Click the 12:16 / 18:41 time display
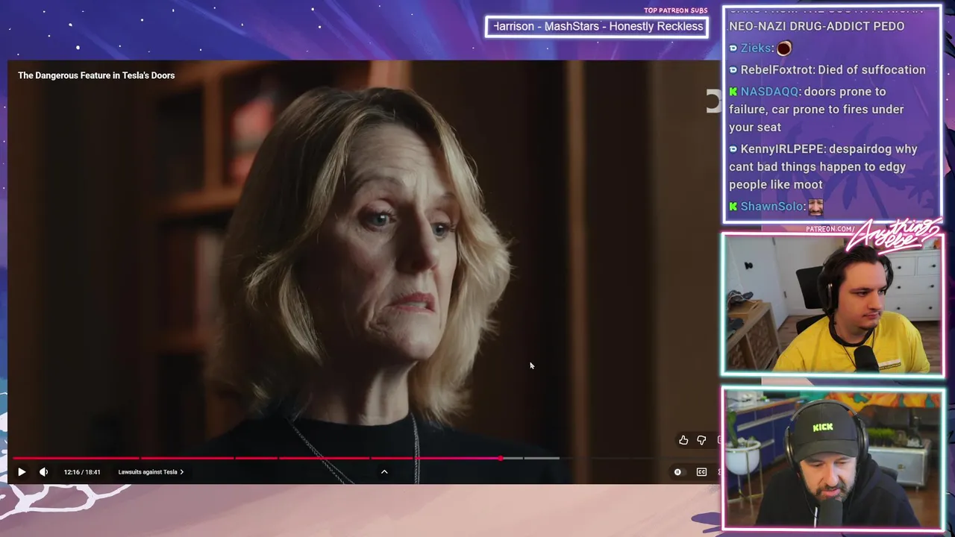The height and width of the screenshot is (537, 955). (82, 472)
